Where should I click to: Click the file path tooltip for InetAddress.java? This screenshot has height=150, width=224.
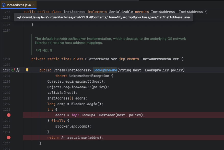tap(103, 17)
